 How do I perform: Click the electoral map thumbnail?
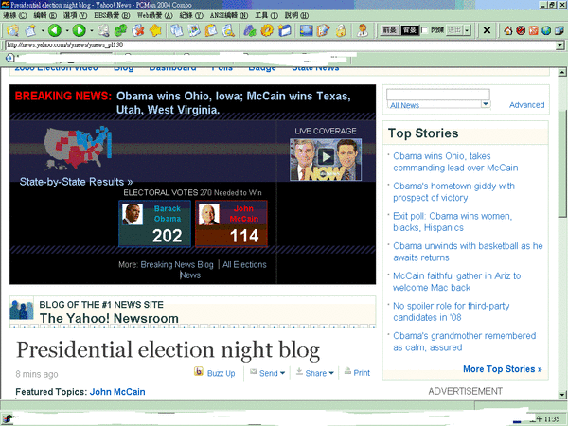pyautogui.click(x=78, y=148)
